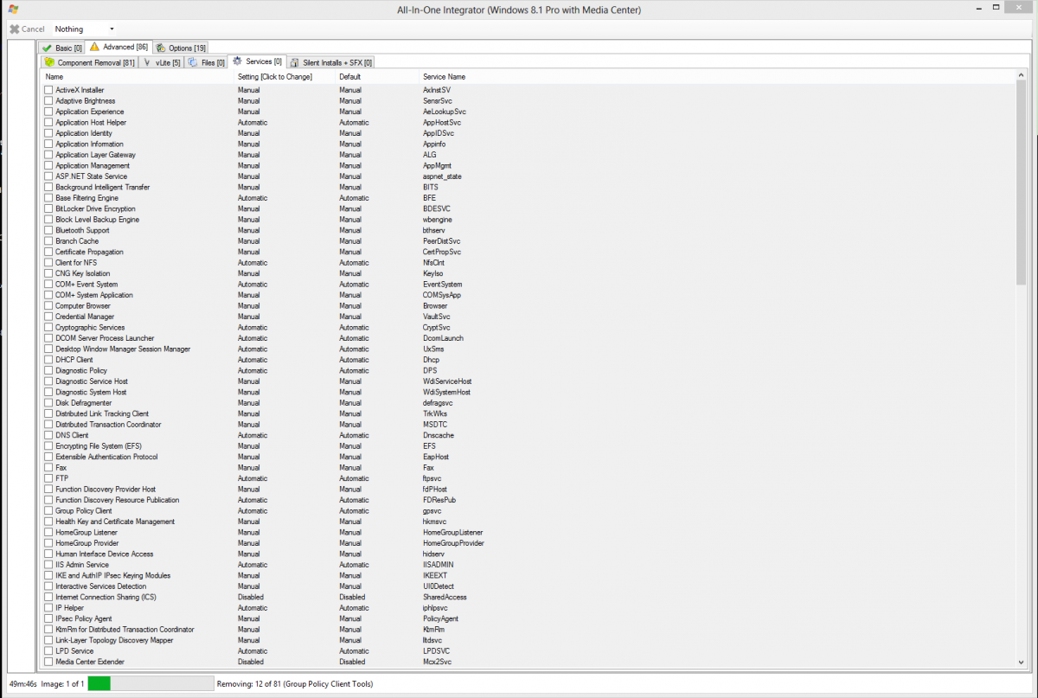Screen dimensions: 1038x698
Task: Click Encrypting File System (EFS) name
Action: pos(98,445)
